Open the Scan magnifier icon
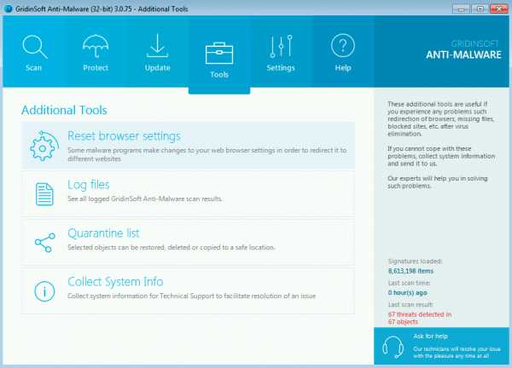This screenshot has height=368, width=512. pyautogui.click(x=35, y=47)
